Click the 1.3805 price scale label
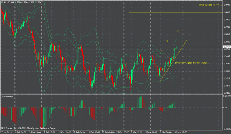231x134 pixels. tap(227, 42)
